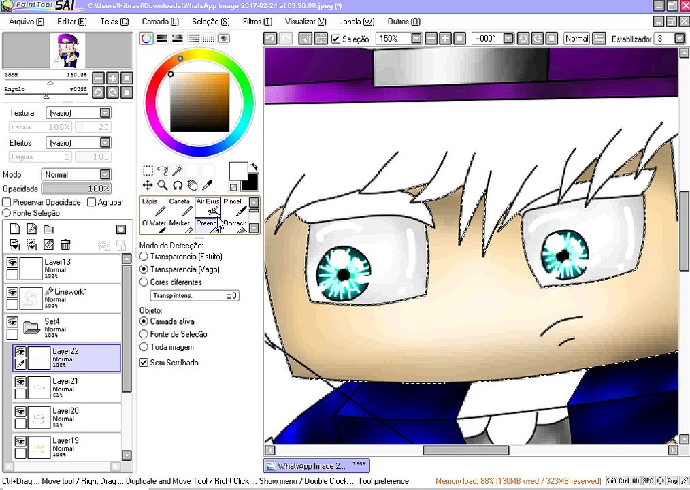Viewport: 690px width, 490px height.
Task: Click the navigator thumbnail preview
Action: [67, 50]
